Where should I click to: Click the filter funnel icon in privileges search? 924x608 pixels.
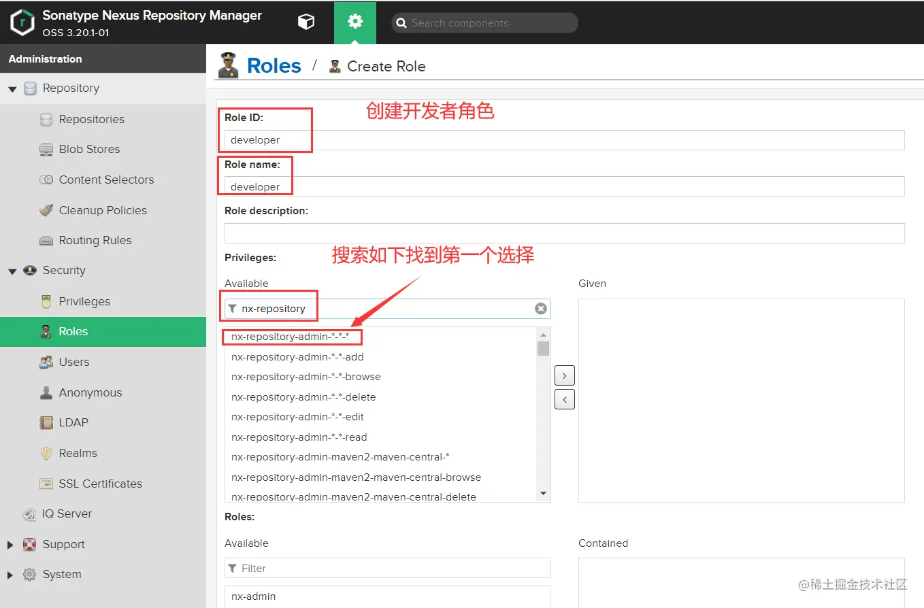point(233,309)
